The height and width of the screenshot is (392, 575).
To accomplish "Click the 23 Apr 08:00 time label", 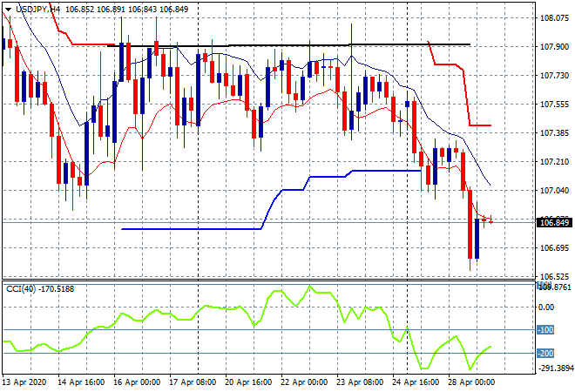I will [x=360, y=382].
